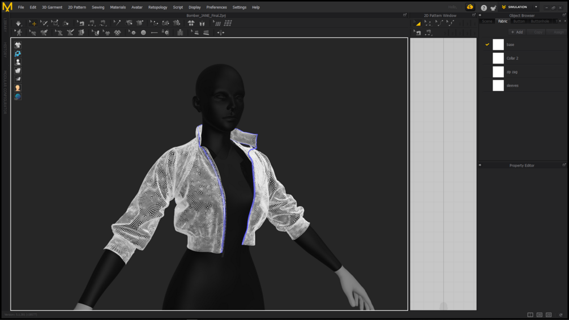Select the yellow Edit Pattern tool in 2D toolbar
Viewport: 569px width, 320px height.
point(417,23)
